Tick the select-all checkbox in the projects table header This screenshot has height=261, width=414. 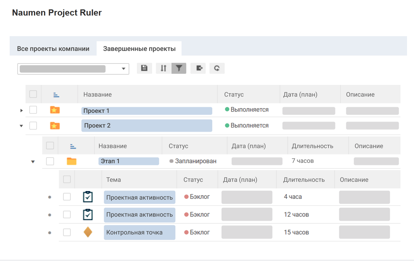(33, 94)
